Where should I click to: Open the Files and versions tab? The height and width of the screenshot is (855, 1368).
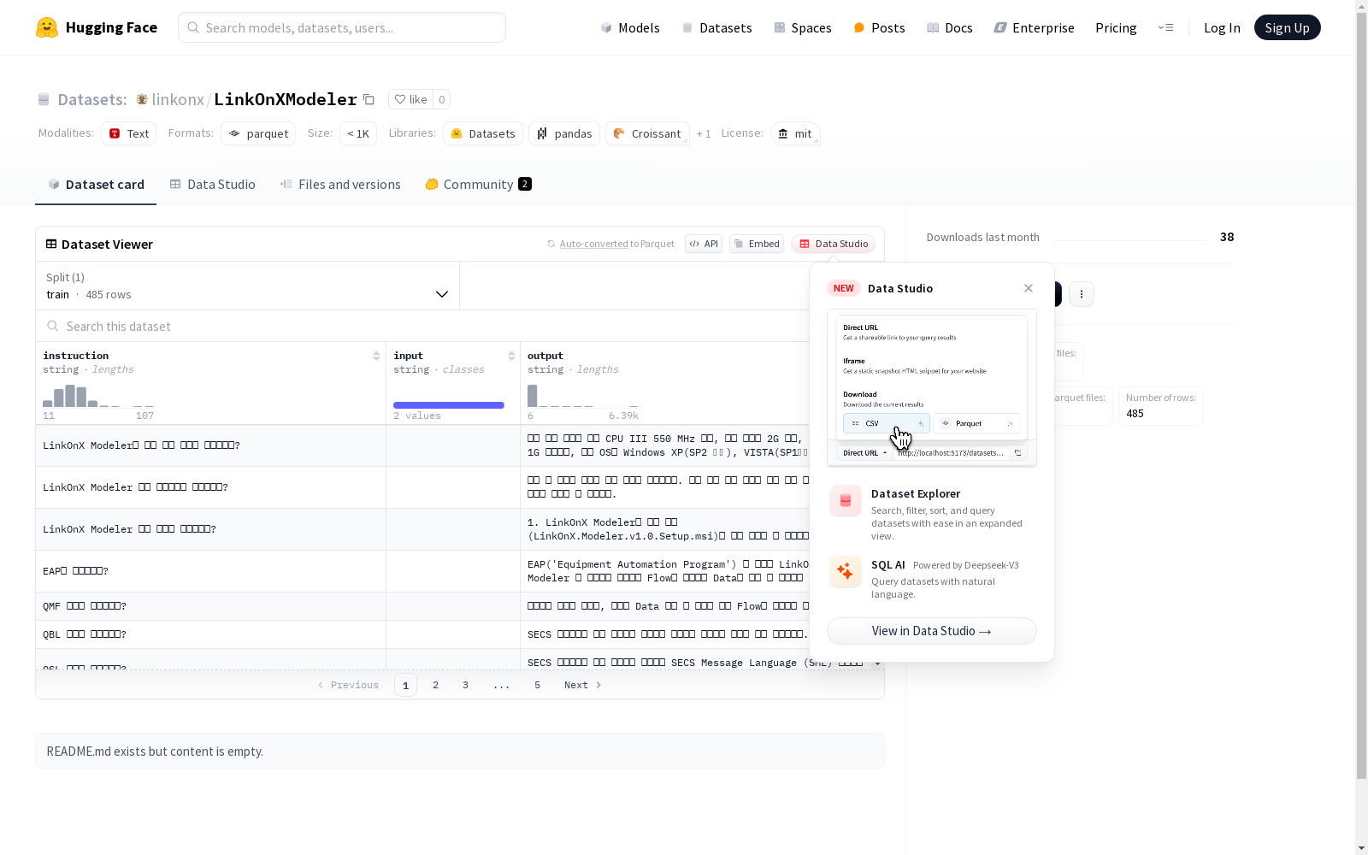tap(340, 185)
